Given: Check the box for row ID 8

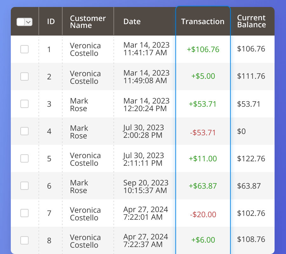Looking at the screenshot, I should click(24, 240).
